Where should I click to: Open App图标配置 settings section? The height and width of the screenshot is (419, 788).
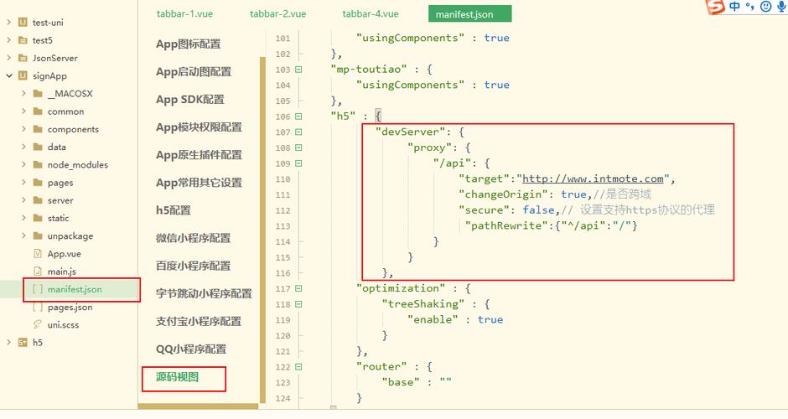[188, 44]
